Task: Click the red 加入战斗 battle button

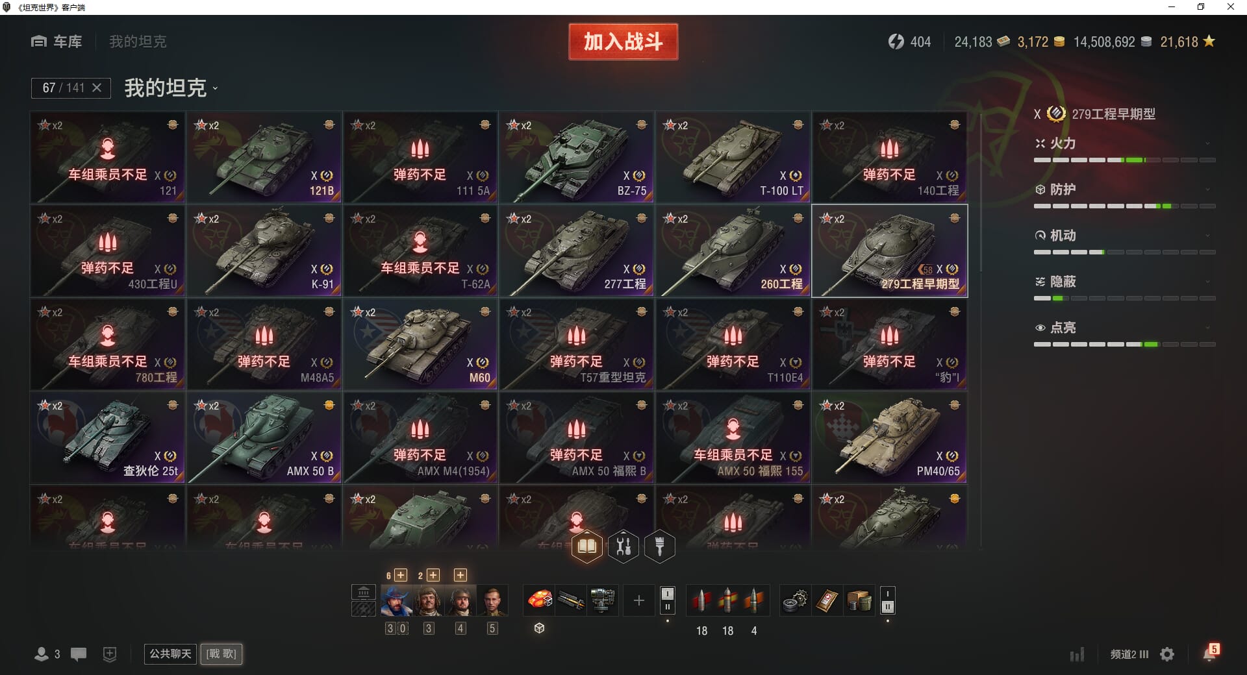Action: point(623,42)
